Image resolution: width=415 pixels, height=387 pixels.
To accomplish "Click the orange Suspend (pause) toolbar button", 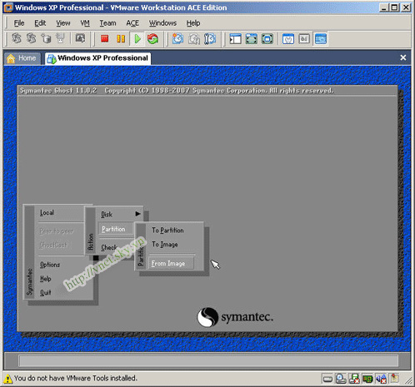I will 121,38.
